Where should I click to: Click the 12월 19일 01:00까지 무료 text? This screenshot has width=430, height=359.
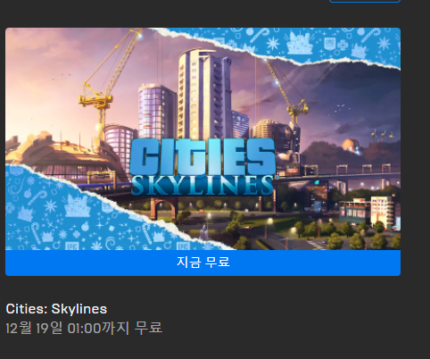pos(84,328)
